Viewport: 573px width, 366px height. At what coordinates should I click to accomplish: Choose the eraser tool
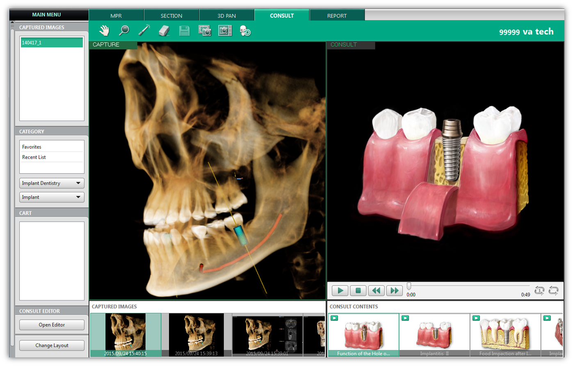click(x=164, y=31)
